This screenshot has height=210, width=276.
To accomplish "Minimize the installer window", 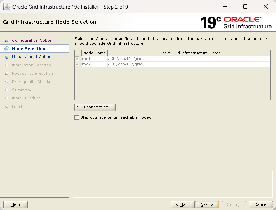I will (225, 7).
